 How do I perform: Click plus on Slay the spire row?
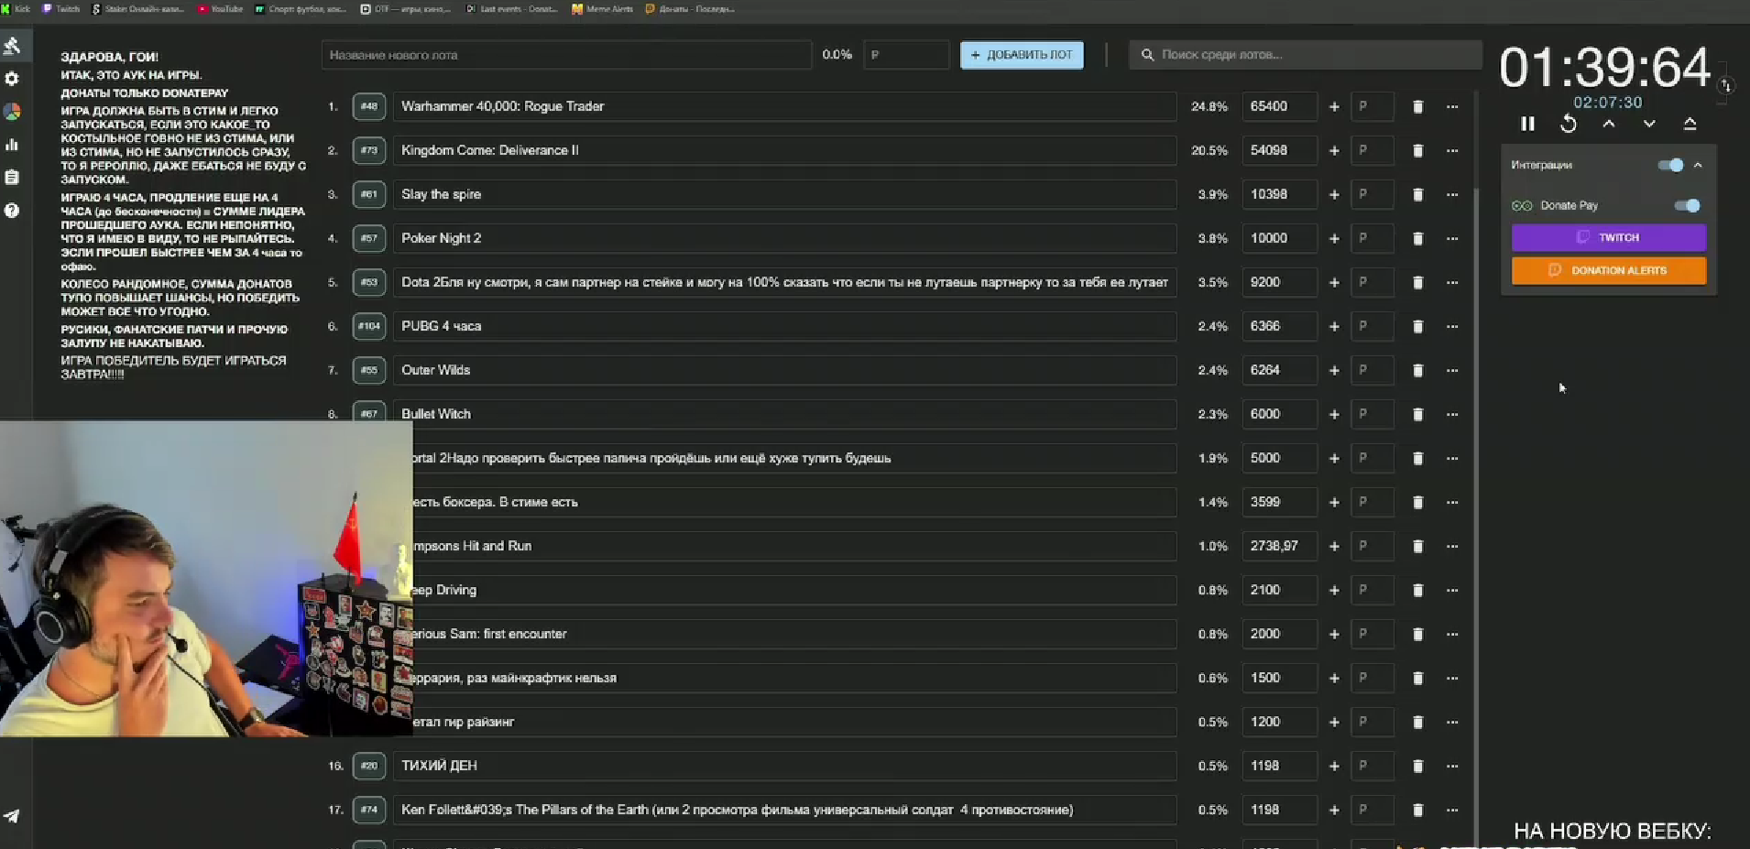click(1334, 194)
